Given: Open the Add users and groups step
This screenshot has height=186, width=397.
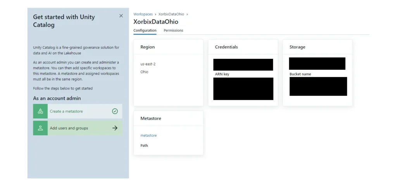Looking at the screenshot, I should coord(78,128).
